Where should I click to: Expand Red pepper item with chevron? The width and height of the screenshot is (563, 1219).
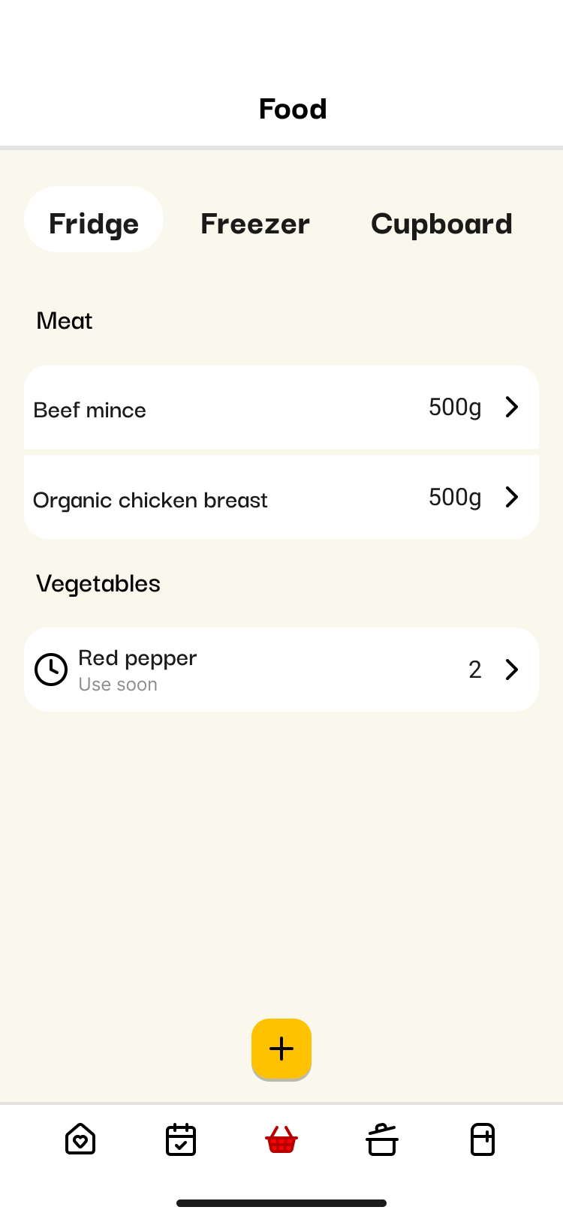tap(512, 670)
